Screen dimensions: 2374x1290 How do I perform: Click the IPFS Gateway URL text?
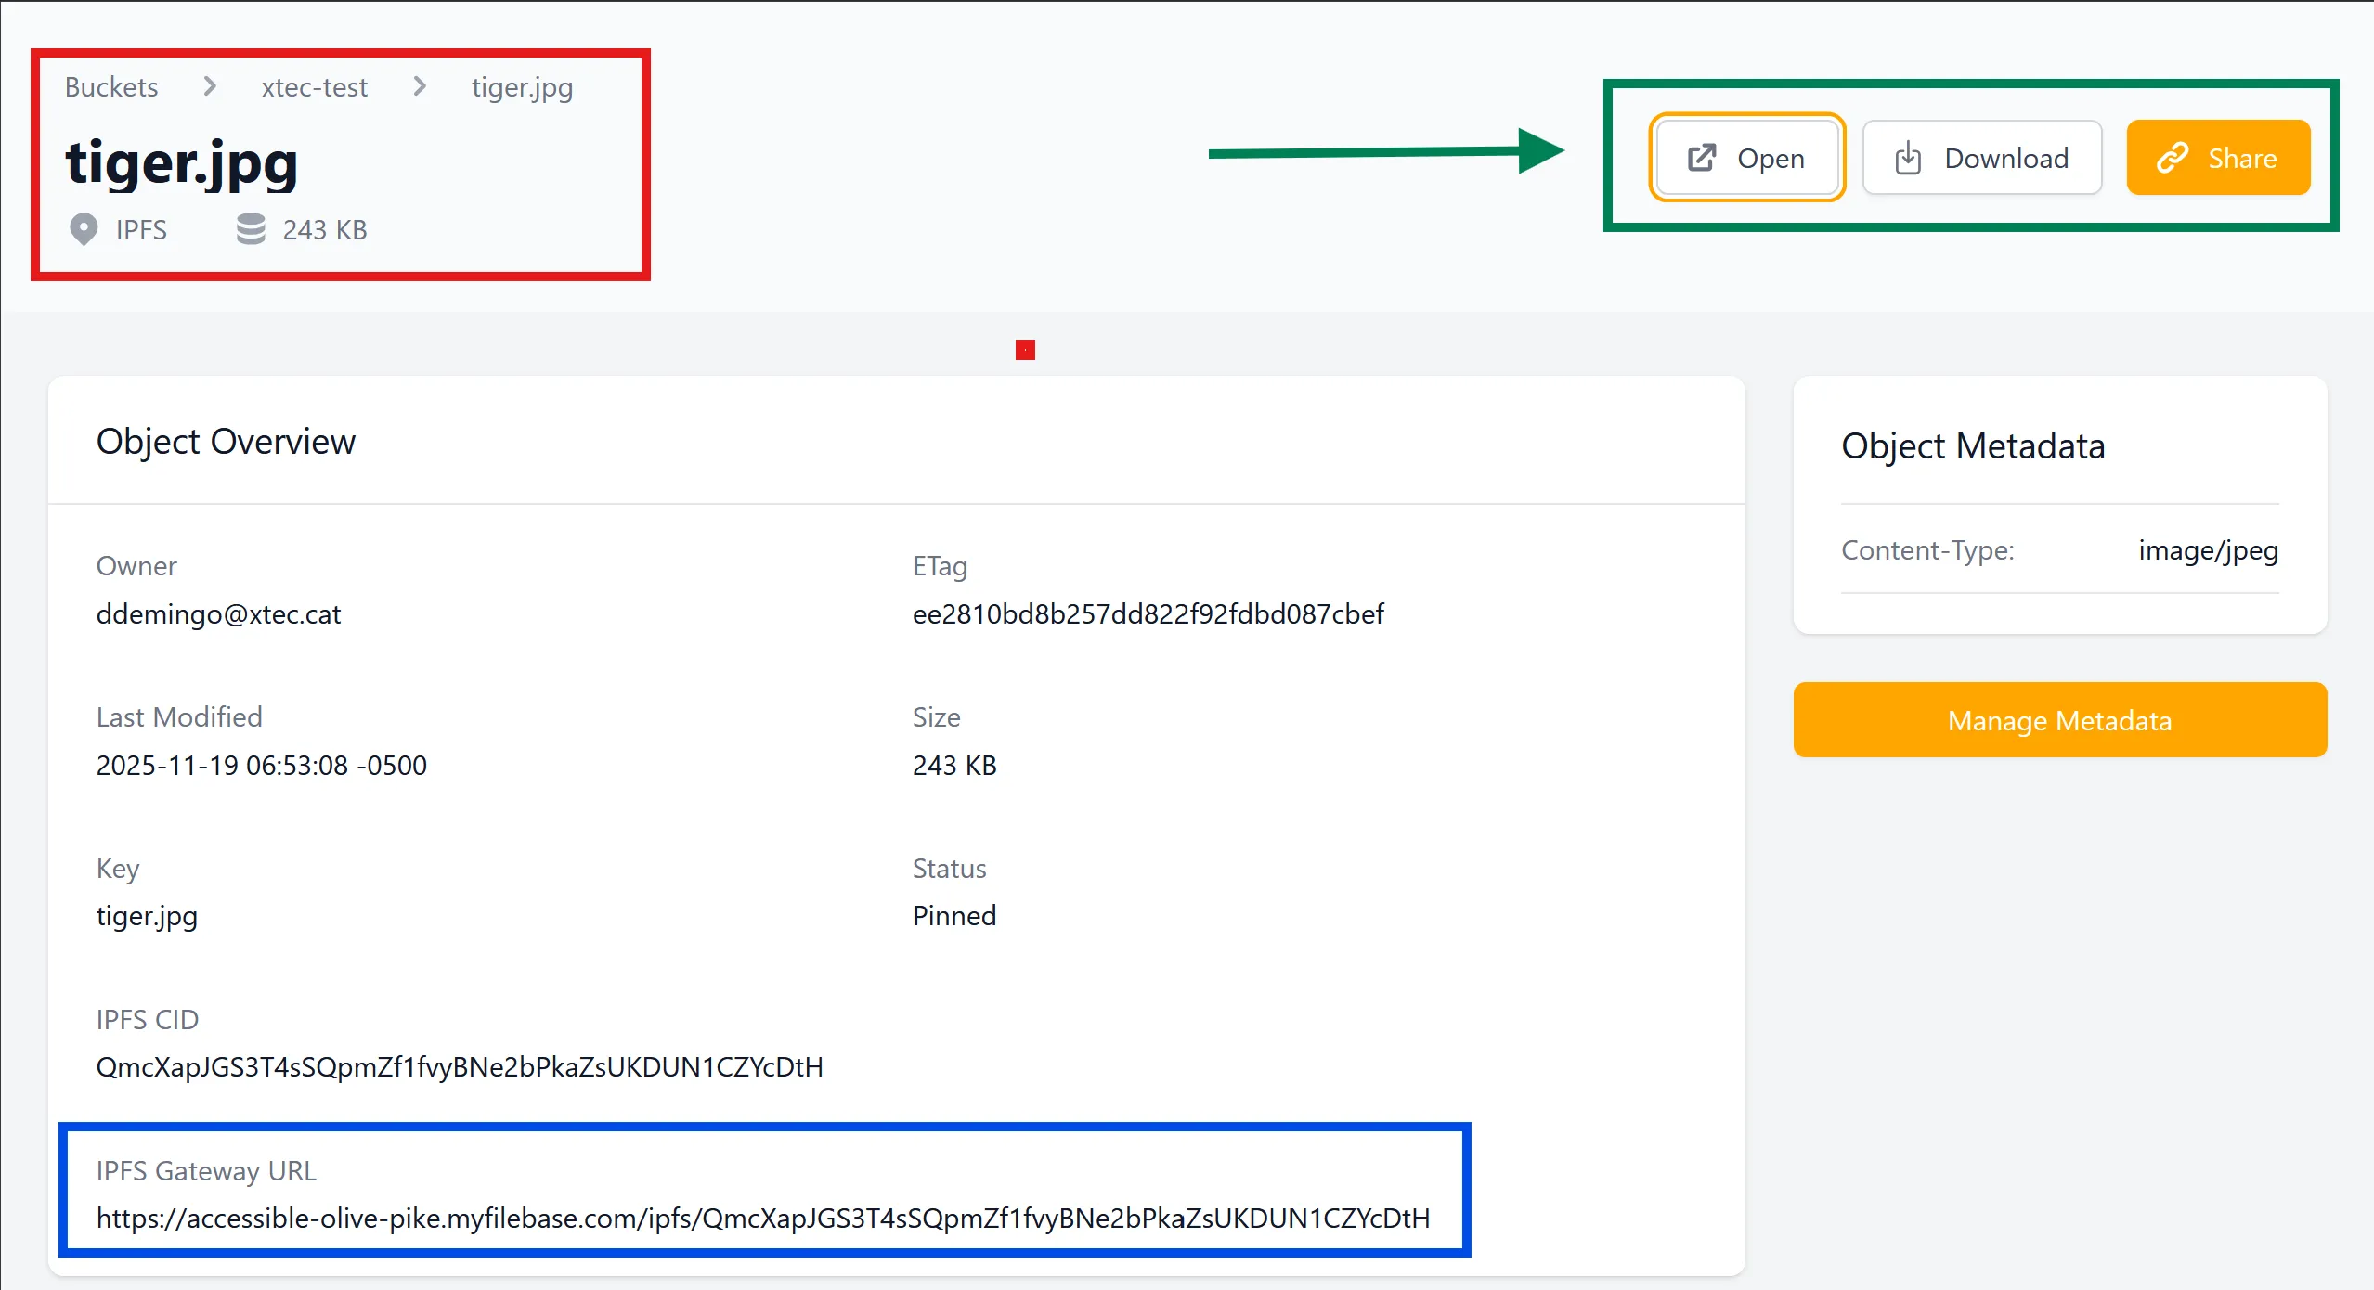tap(762, 1218)
